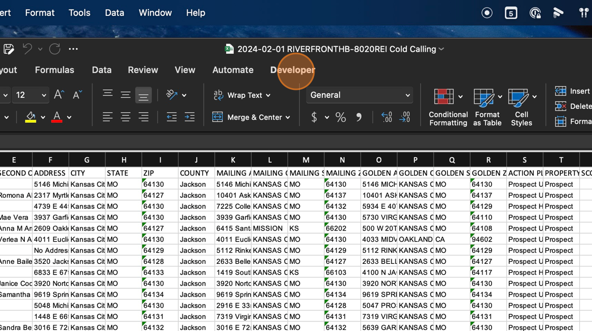Open Cell Styles gallery
Screen dimensions: 592x331
[521, 107]
